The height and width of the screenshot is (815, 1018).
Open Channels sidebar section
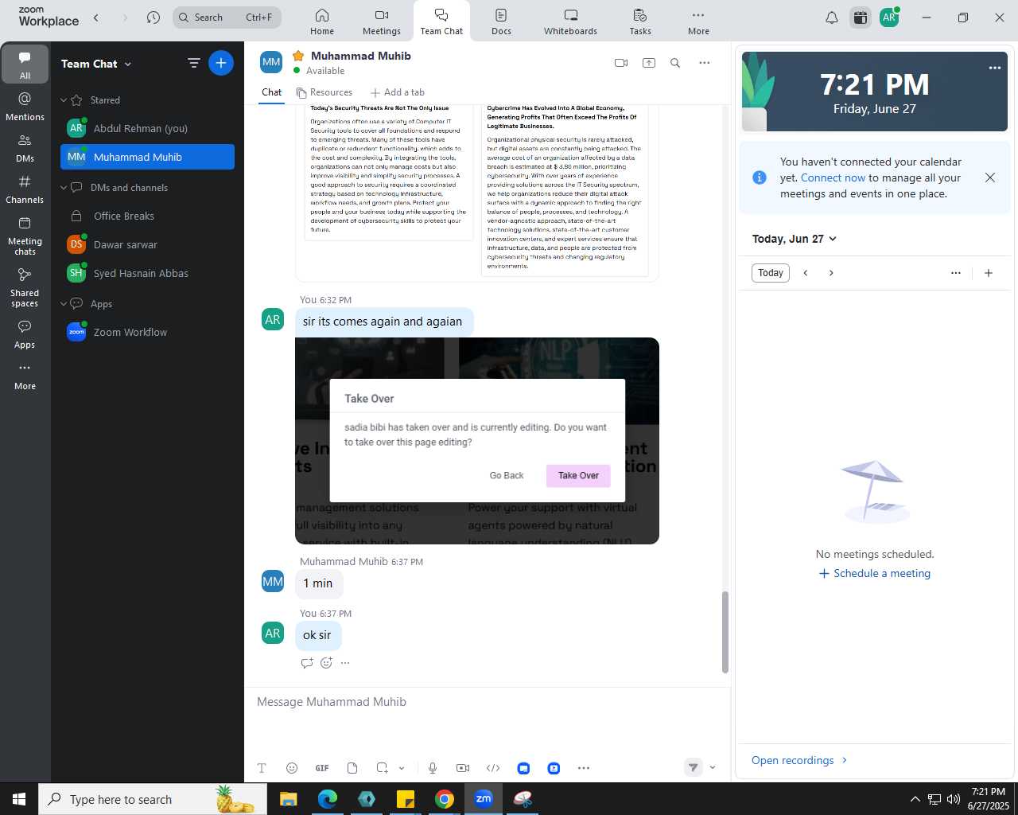point(25,189)
